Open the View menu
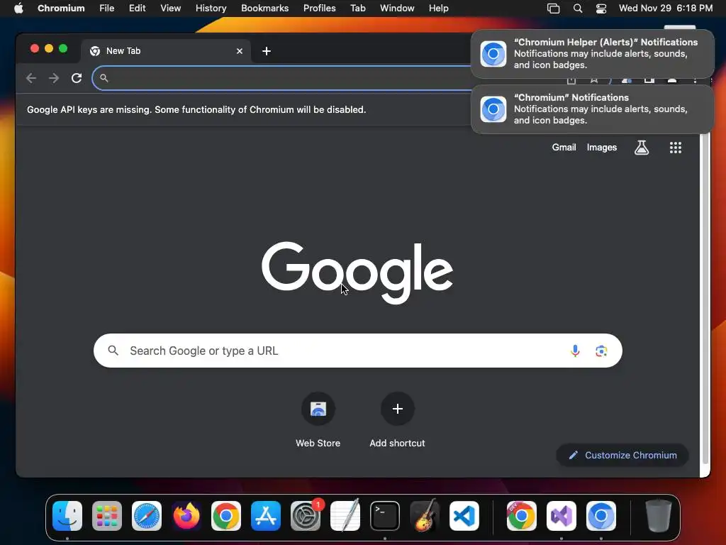The width and height of the screenshot is (726, 545). [170, 9]
